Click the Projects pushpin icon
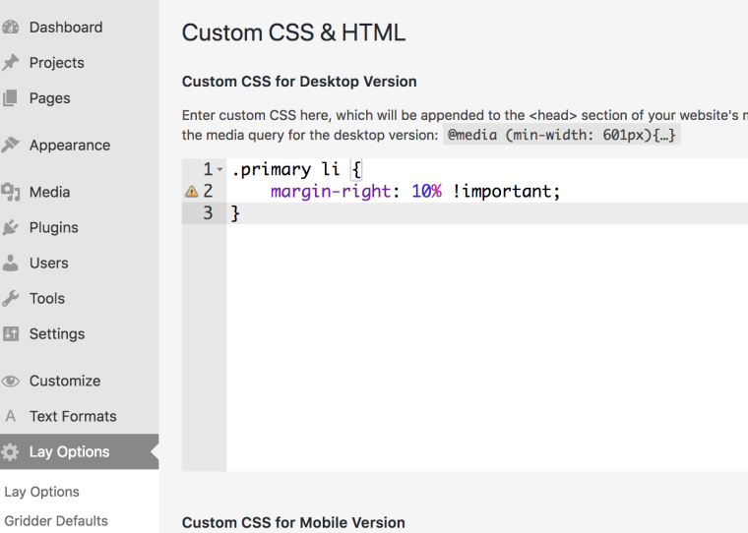This screenshot has height=533, width=748. 10,63
